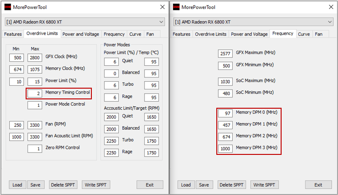The width and height of the screenshot is (338, 195).
Task: Select Overdrive Limits tab in left window
Action: (42, 34)
